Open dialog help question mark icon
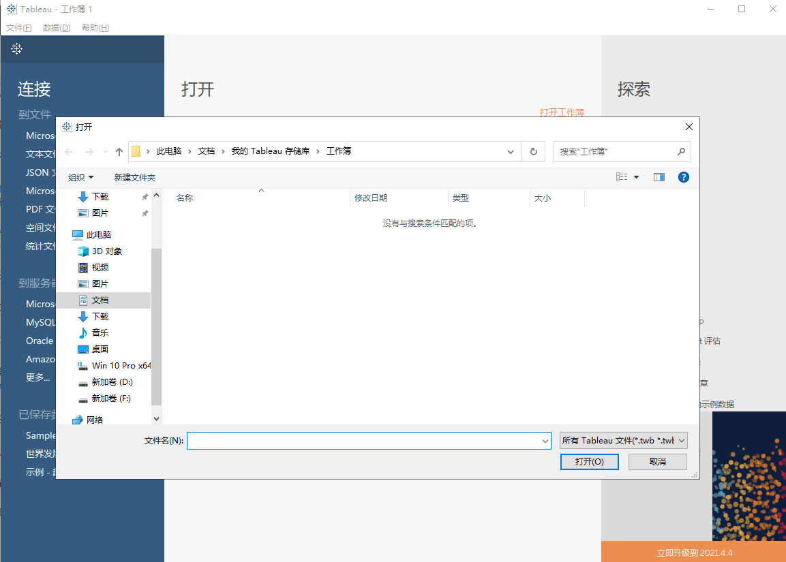The height and width of the screenshot is (562, 786). tap(683, 177)
